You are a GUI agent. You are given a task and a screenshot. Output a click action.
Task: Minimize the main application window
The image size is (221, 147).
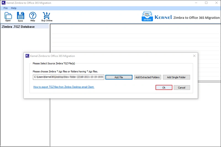(196, 3)
